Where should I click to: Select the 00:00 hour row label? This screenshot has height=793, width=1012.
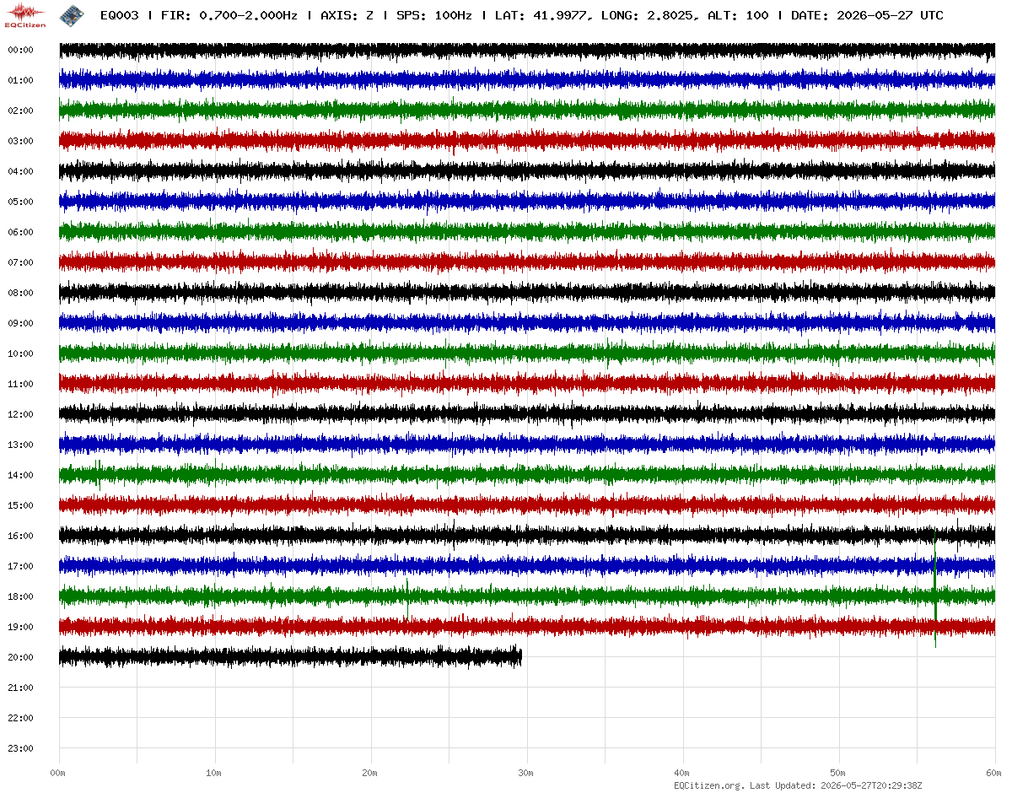(x=20, y=50)
